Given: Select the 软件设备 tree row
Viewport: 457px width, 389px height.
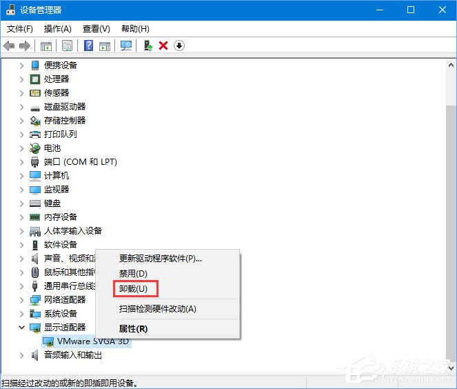Looking at the screenshot, I should click(x=61, y=245).
